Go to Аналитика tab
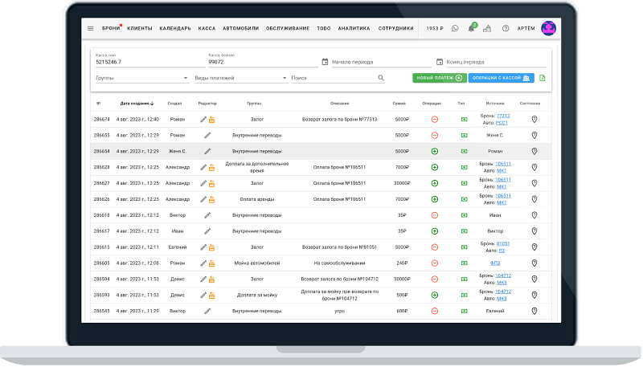643x367 pixels. [x=354, y=28]
